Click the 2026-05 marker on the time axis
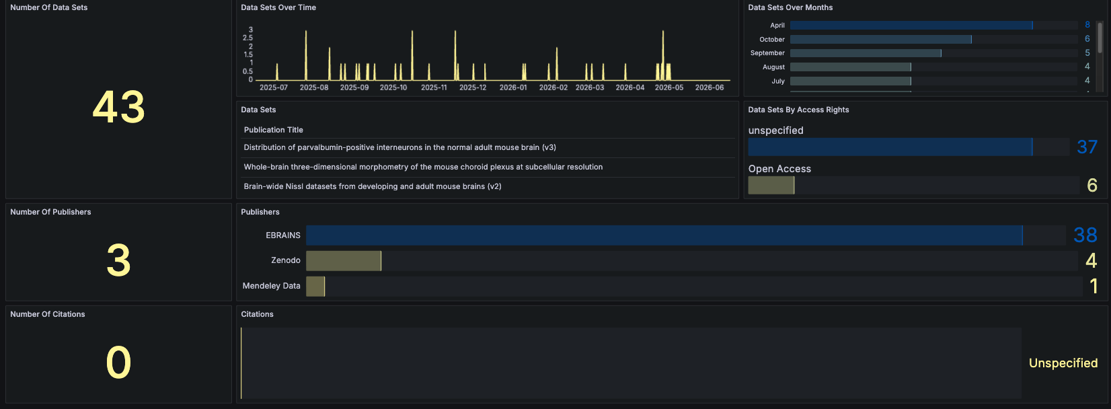The width and height of the screenshot is (1111, 409). [x=669, y=87]
